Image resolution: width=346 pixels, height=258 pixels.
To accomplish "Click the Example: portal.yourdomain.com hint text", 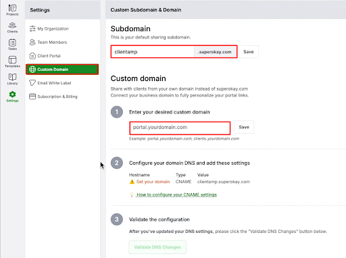I will 184,138.
